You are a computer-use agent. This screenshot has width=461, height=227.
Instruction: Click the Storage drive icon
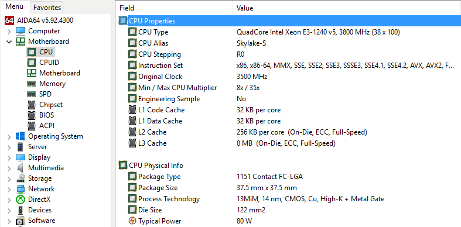click(x=21, y=178)
